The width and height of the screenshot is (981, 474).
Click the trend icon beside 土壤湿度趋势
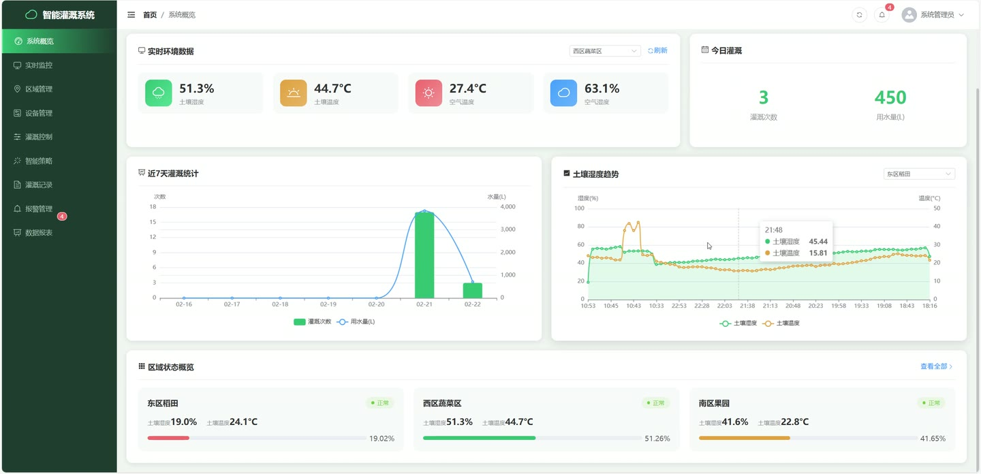567,173
